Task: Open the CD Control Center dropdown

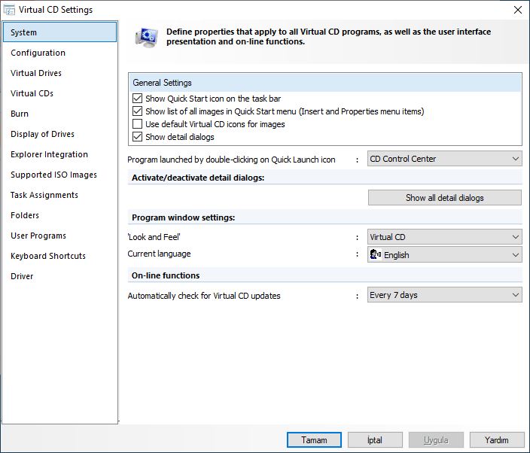Action: [x=444, y=159]
